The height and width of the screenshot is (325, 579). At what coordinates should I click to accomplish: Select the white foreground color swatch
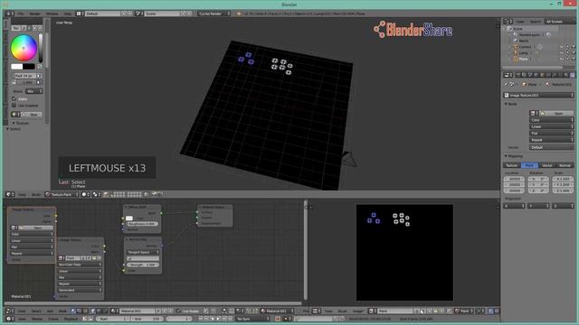tap(16, 67)
